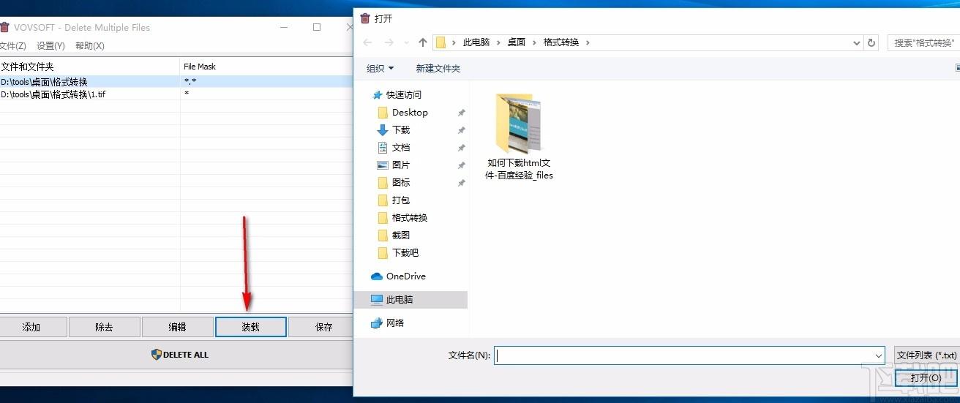
Task: Click the pin icon beside 下载
Action: pyautogui.click(x=461, y=130)
